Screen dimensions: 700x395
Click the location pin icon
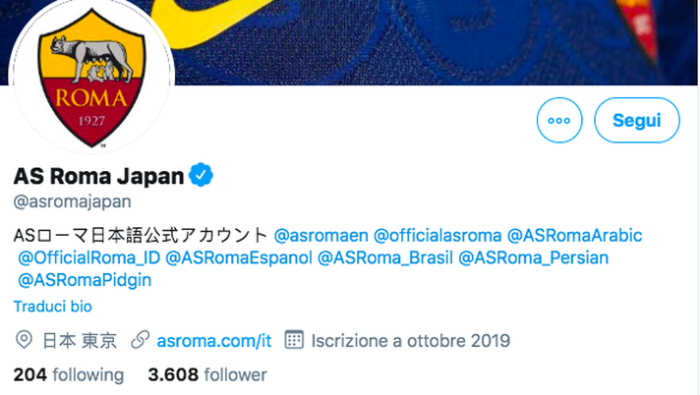[x=24, y=341]
